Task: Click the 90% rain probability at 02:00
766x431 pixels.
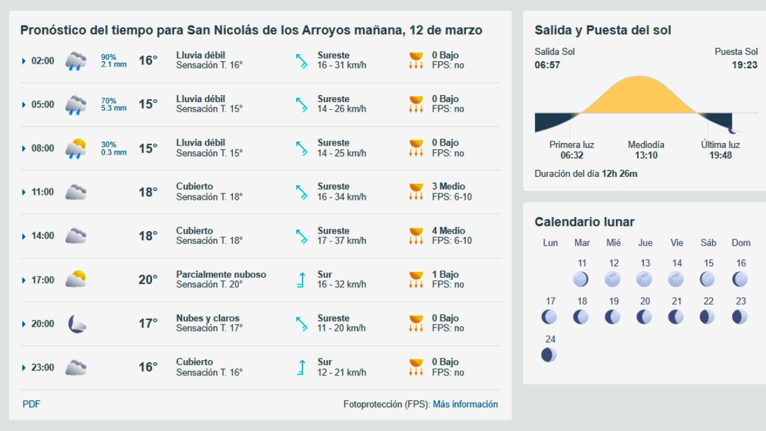Action: 109,57
